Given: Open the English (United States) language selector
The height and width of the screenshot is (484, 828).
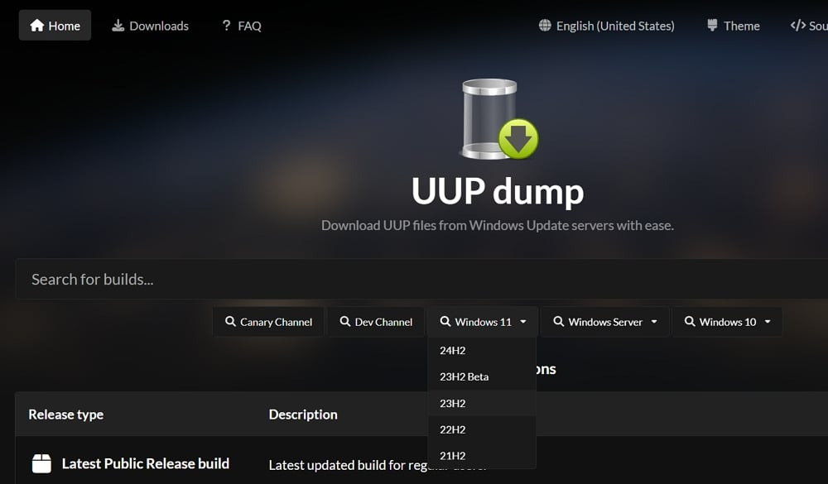Looking at the screenshot, I should pos(606,26).
